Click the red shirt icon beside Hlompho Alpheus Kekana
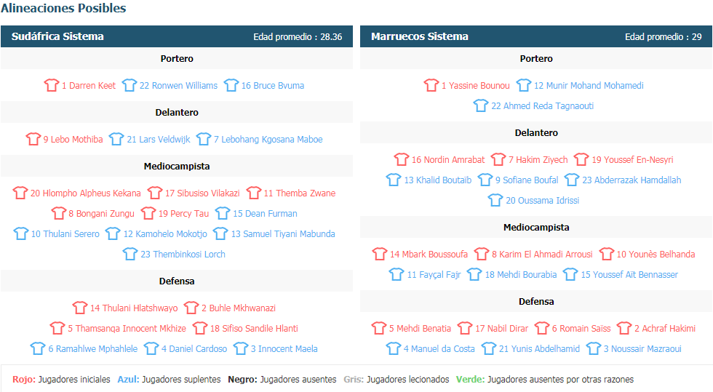The height and width of the screenshot is (392, 713). click(20, 192)
